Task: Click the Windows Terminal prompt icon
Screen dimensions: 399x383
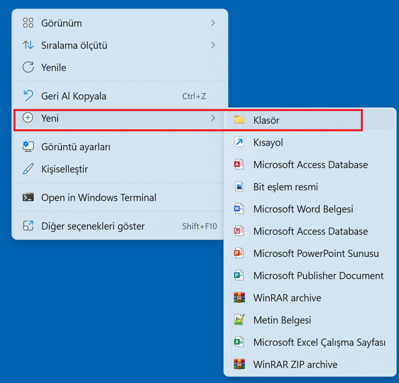Action: (x=28, y=197)
